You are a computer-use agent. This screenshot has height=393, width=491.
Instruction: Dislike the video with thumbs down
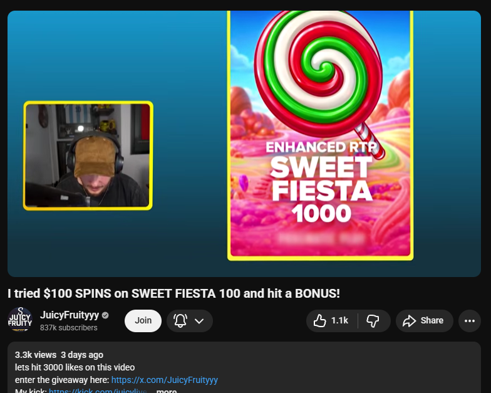click(x=373, y=321)
